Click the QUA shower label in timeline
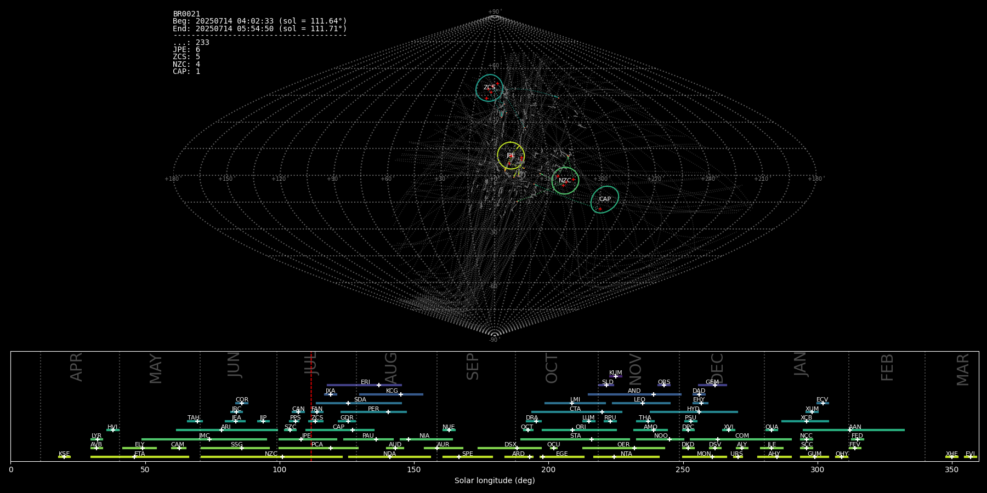The image size is (987, 493). tap(772, 427)
